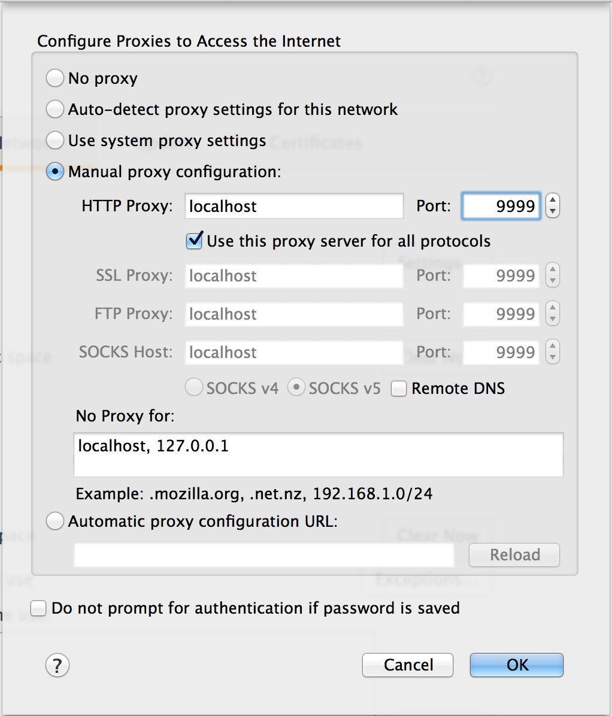Enable Remote DNS

(398, 389)
